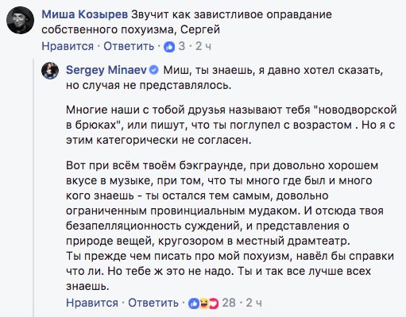Open Sergey Minaev's profile name link
Screen dimensions: 406x317
[106, 70]
